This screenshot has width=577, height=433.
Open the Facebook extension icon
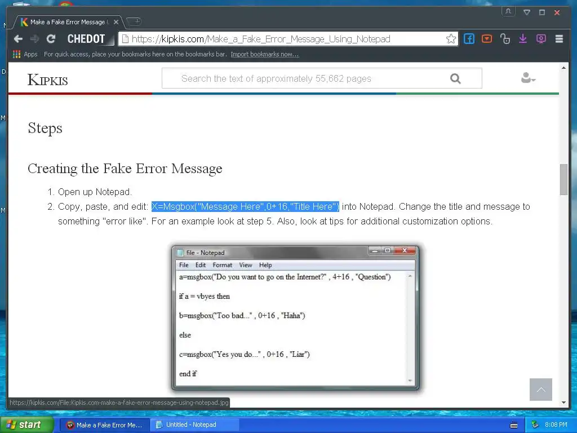[469, 39]
